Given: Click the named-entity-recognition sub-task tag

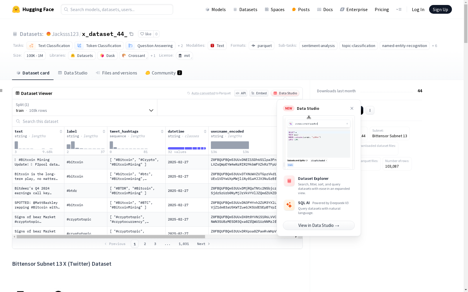Looking at the screenshot, I should (x=405, y=46).
